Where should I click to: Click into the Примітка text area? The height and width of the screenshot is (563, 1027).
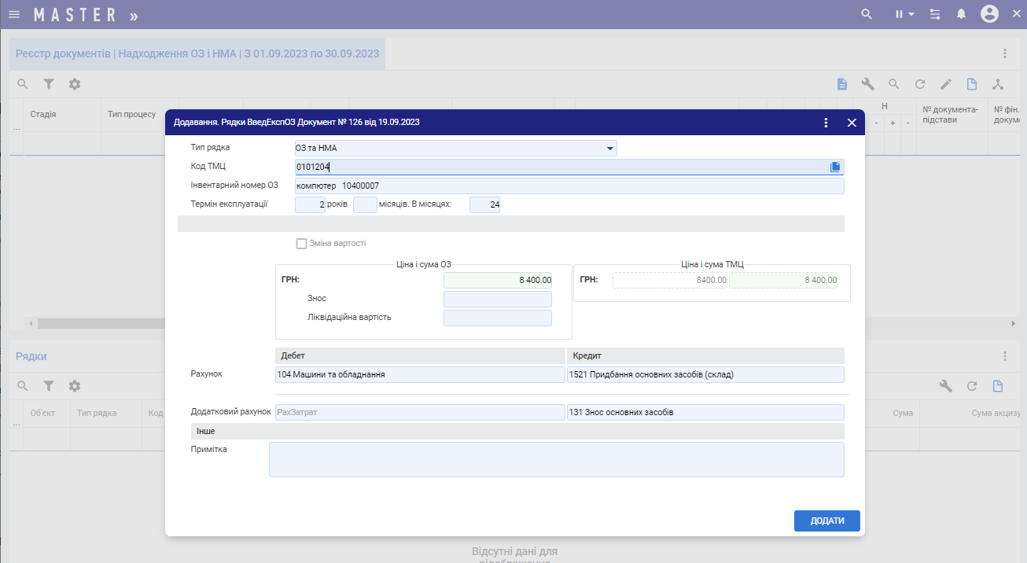coord(556,459)
